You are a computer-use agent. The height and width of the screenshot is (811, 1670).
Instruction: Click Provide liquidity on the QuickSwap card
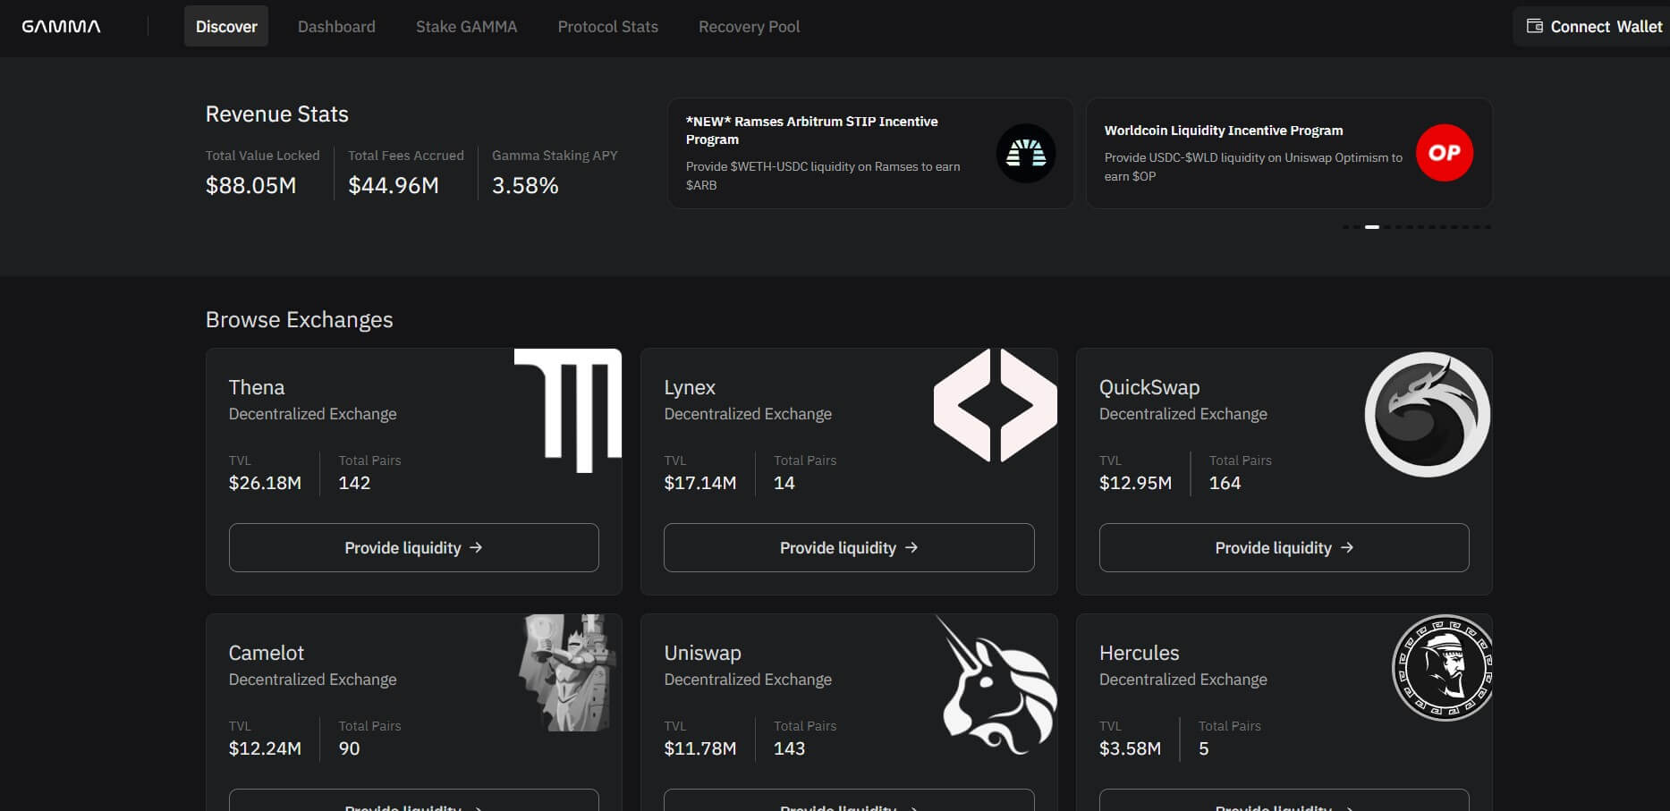[1284, 547]
